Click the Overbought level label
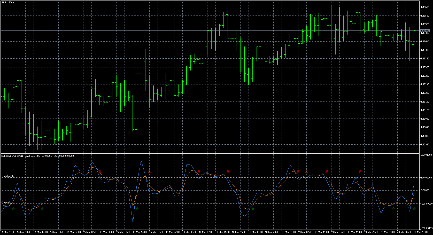The image size is (433, 235). 8,176
